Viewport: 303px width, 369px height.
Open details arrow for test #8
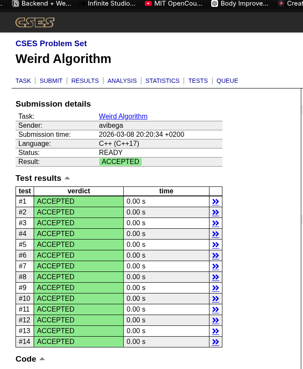click(216, 277)
